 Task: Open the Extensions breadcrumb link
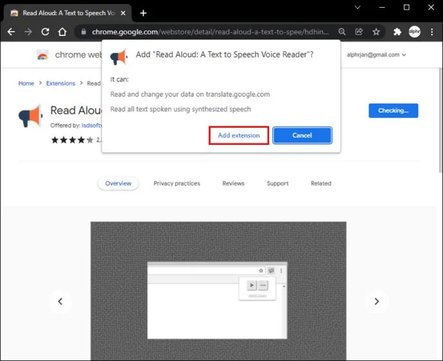click(61, 83)
